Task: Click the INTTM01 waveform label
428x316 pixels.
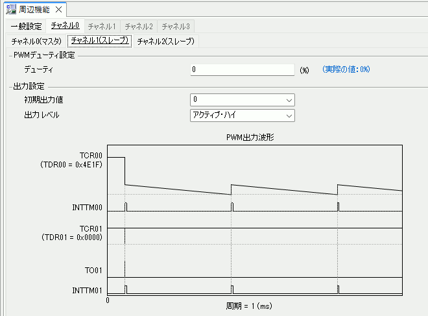Action: (87, 290)
